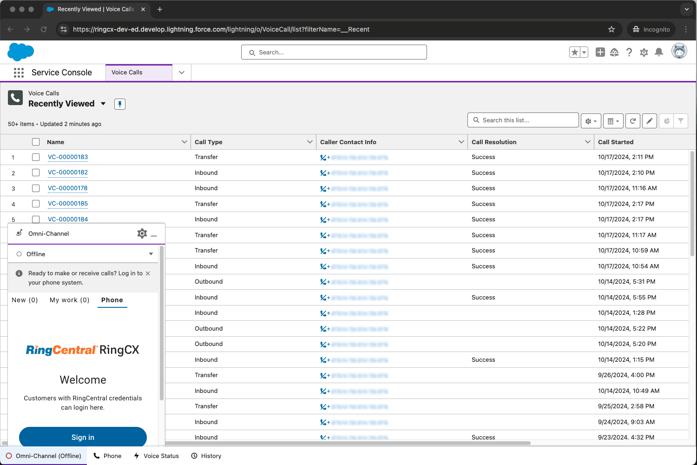Select checkbox for VC-00000182
Viewport: 697px width, 465px height.
click(36, 173)
